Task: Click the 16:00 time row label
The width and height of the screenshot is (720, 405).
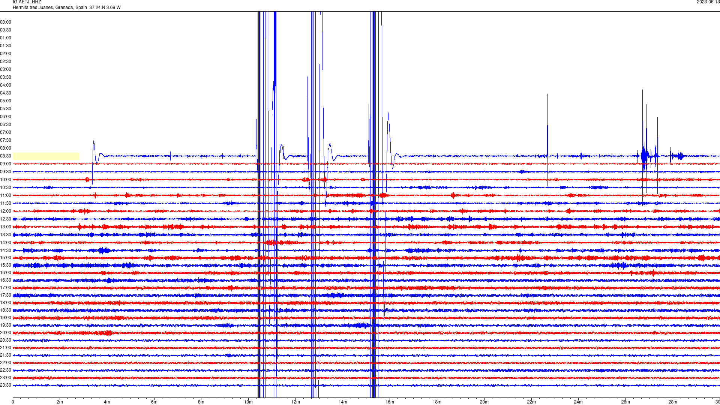Action: (6, 273)
